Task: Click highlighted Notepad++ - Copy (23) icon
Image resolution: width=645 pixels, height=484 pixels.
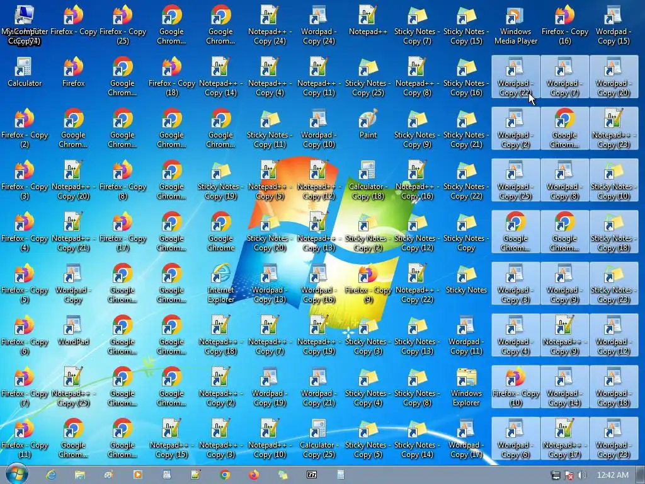Action: [614, 129]
